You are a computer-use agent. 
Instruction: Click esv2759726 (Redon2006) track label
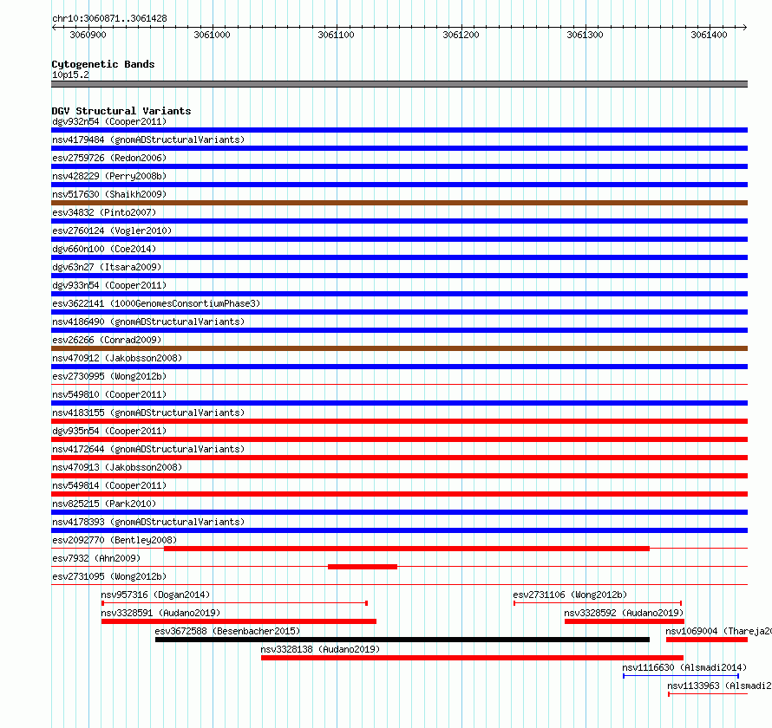click(109, 158)
